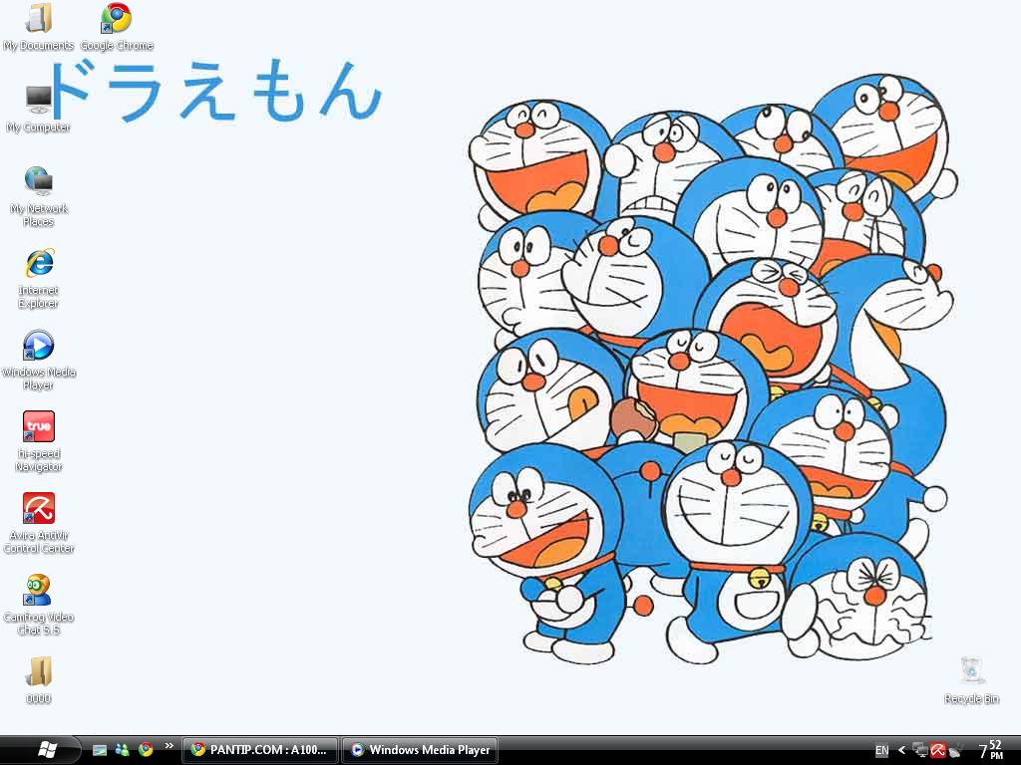The image size is (1021, 765).
Task: Select the Avira AntiVir Control Center shortcut
Action: tap(39, 523)
